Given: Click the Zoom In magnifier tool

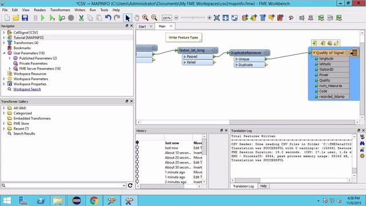Looking at the screenshot, I should (145, 18).
